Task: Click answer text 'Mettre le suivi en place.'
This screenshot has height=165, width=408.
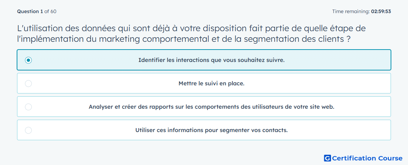Action: 211,84
